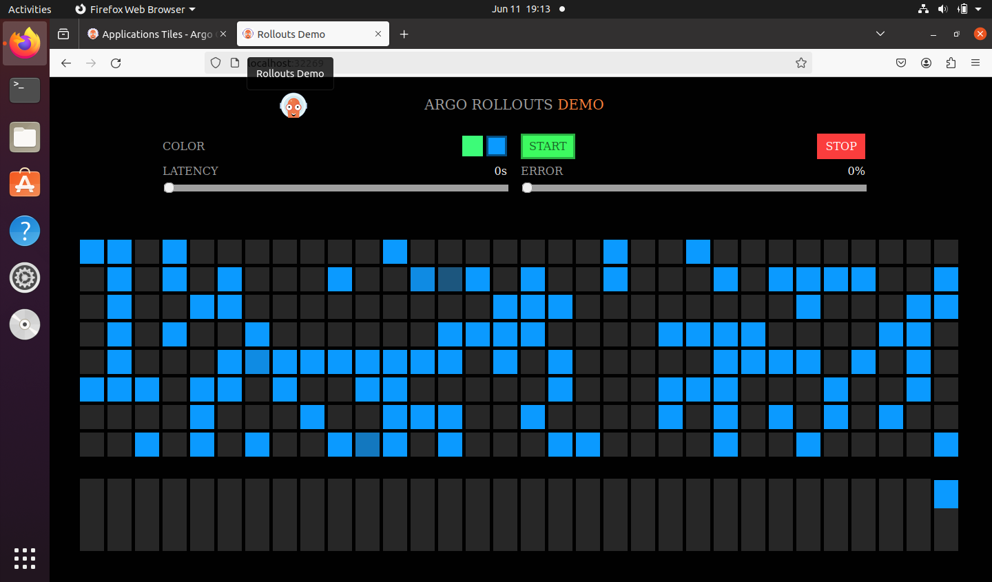
Task: Show site security shield information
Action: (216, 63)
